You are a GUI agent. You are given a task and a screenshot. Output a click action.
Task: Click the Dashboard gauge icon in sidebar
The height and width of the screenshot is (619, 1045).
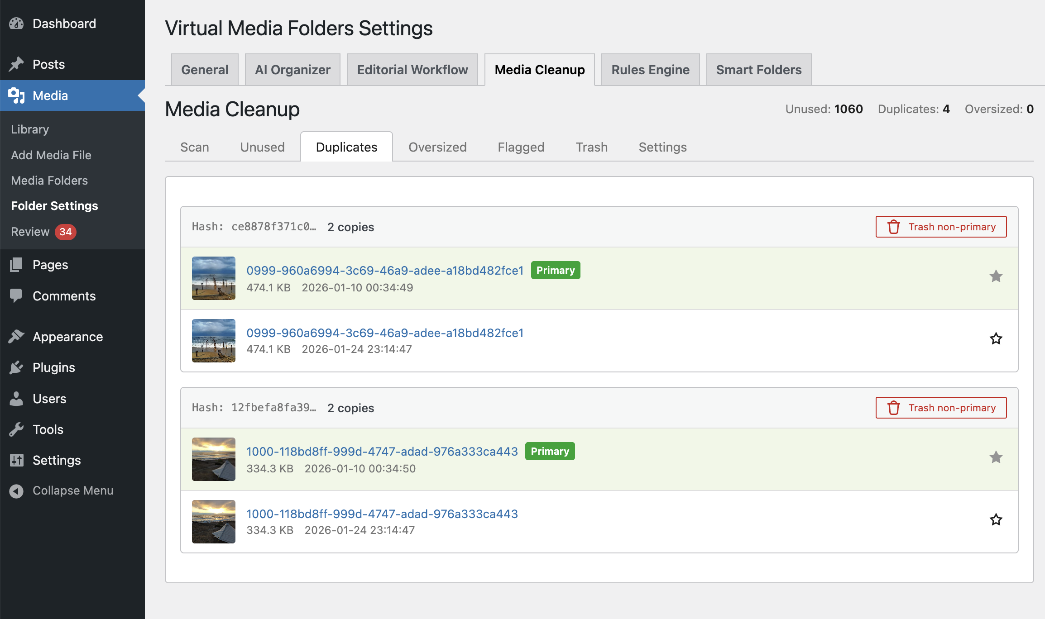point(16,24)
